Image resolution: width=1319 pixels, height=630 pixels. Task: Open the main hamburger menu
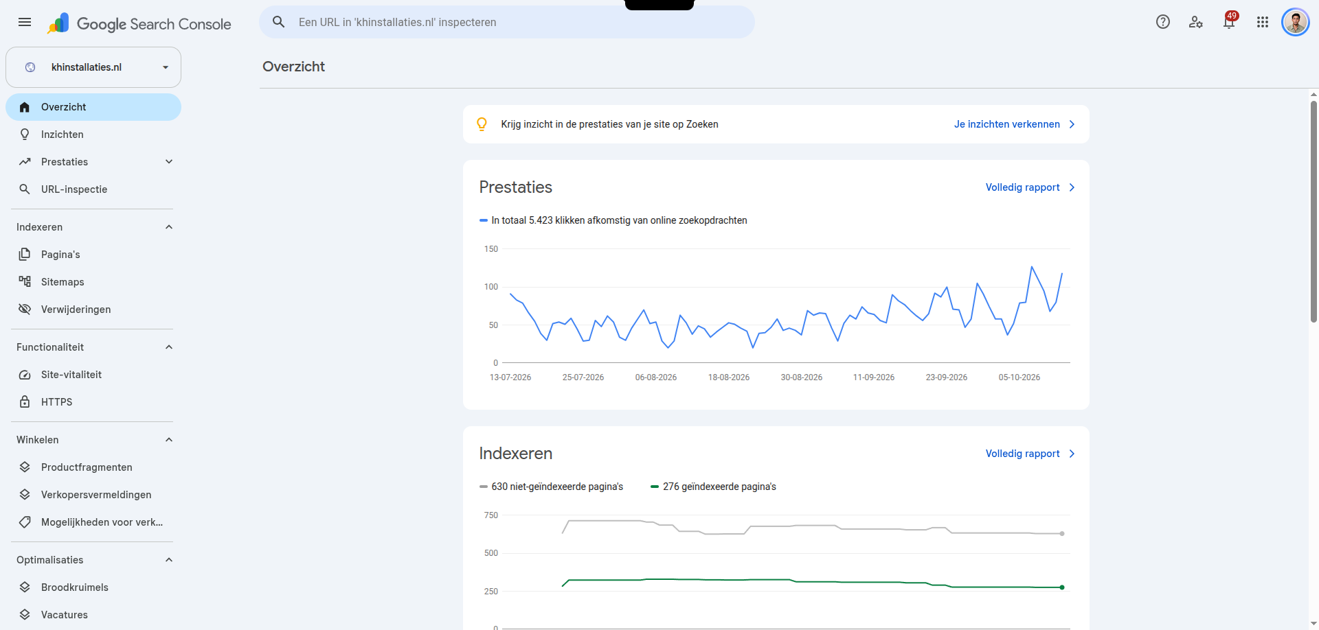tap(25, 22)
